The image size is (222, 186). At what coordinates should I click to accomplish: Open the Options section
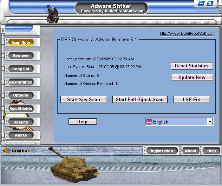coord(21,95)
